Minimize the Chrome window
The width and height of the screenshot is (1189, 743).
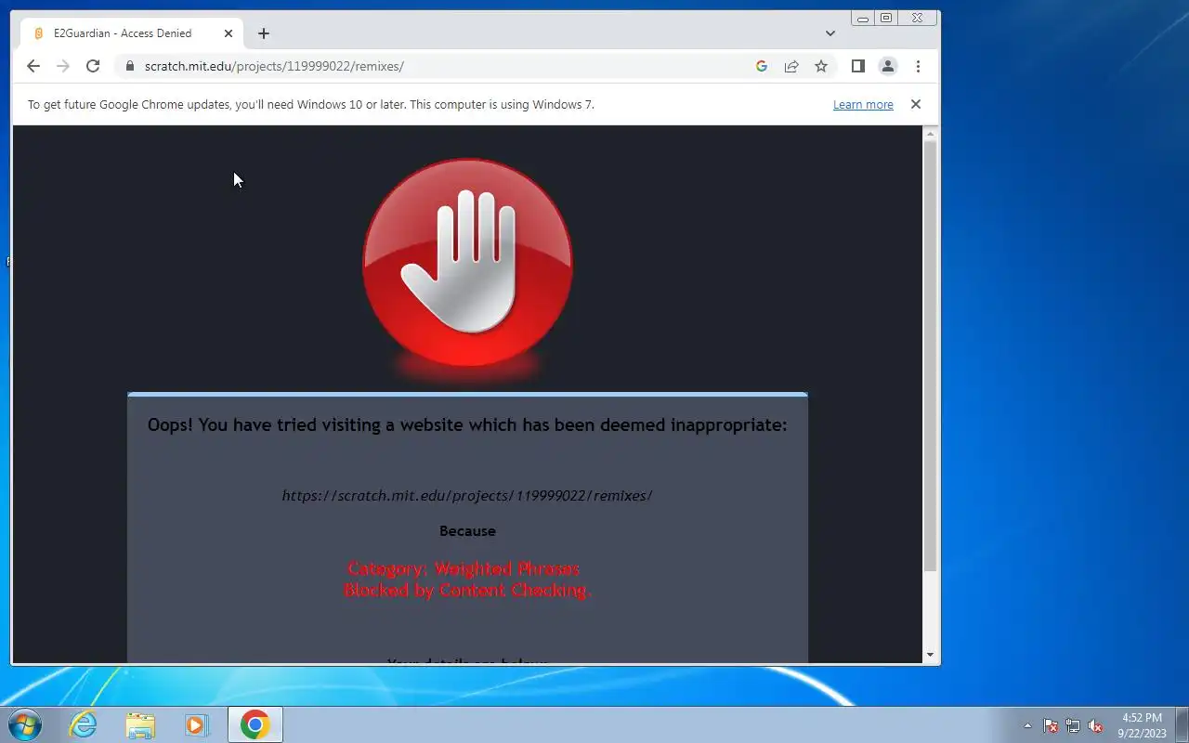coord(863,19)
